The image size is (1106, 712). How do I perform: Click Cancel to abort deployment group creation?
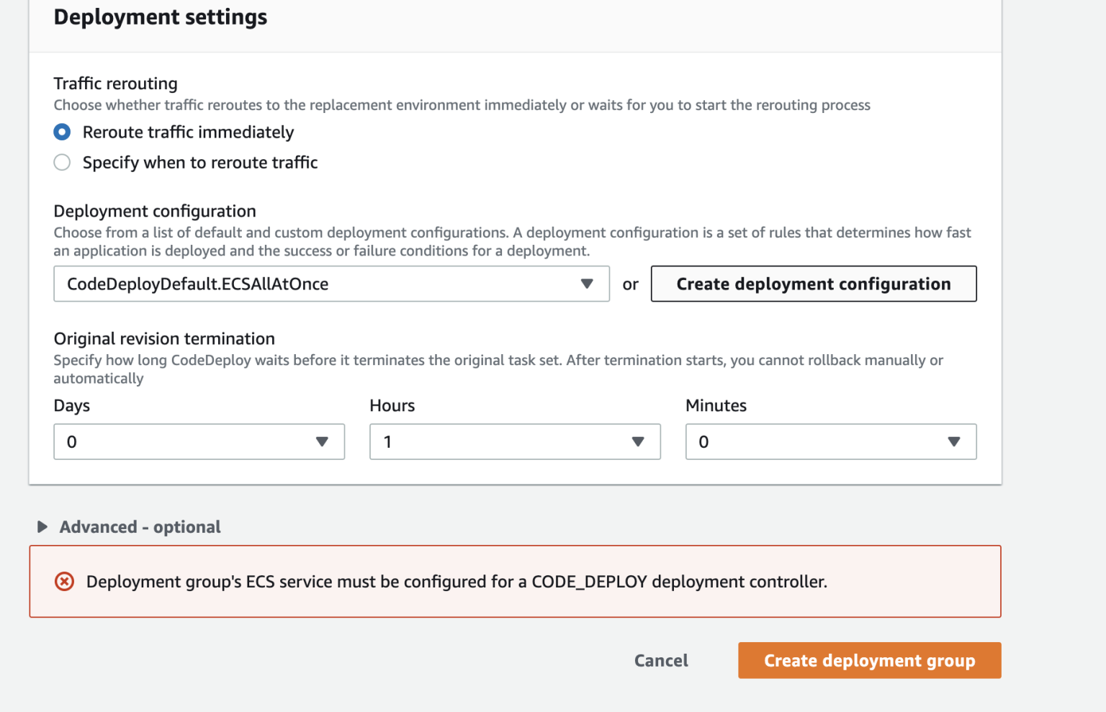click(660, 660)
